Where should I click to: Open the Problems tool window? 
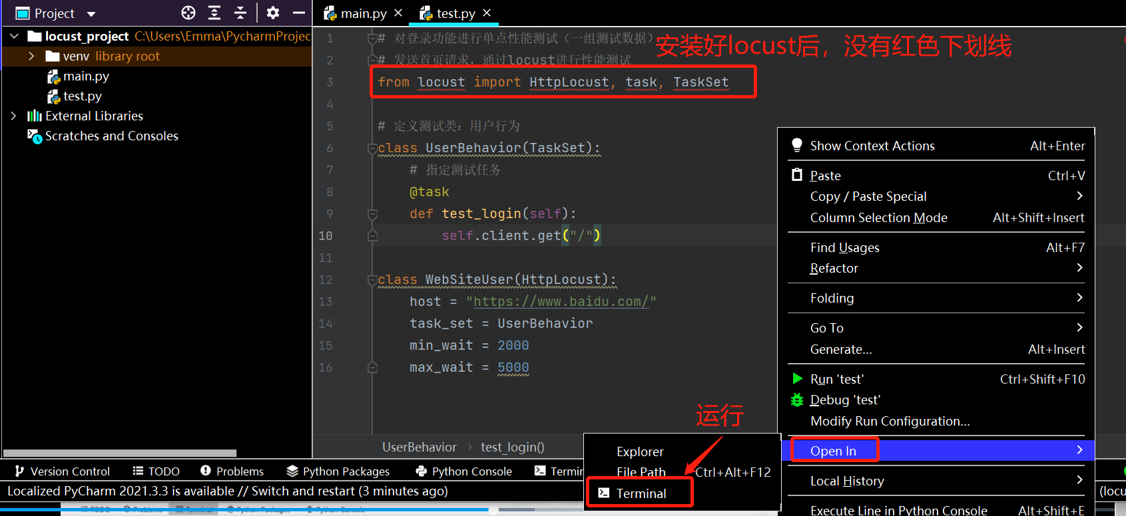232,471
